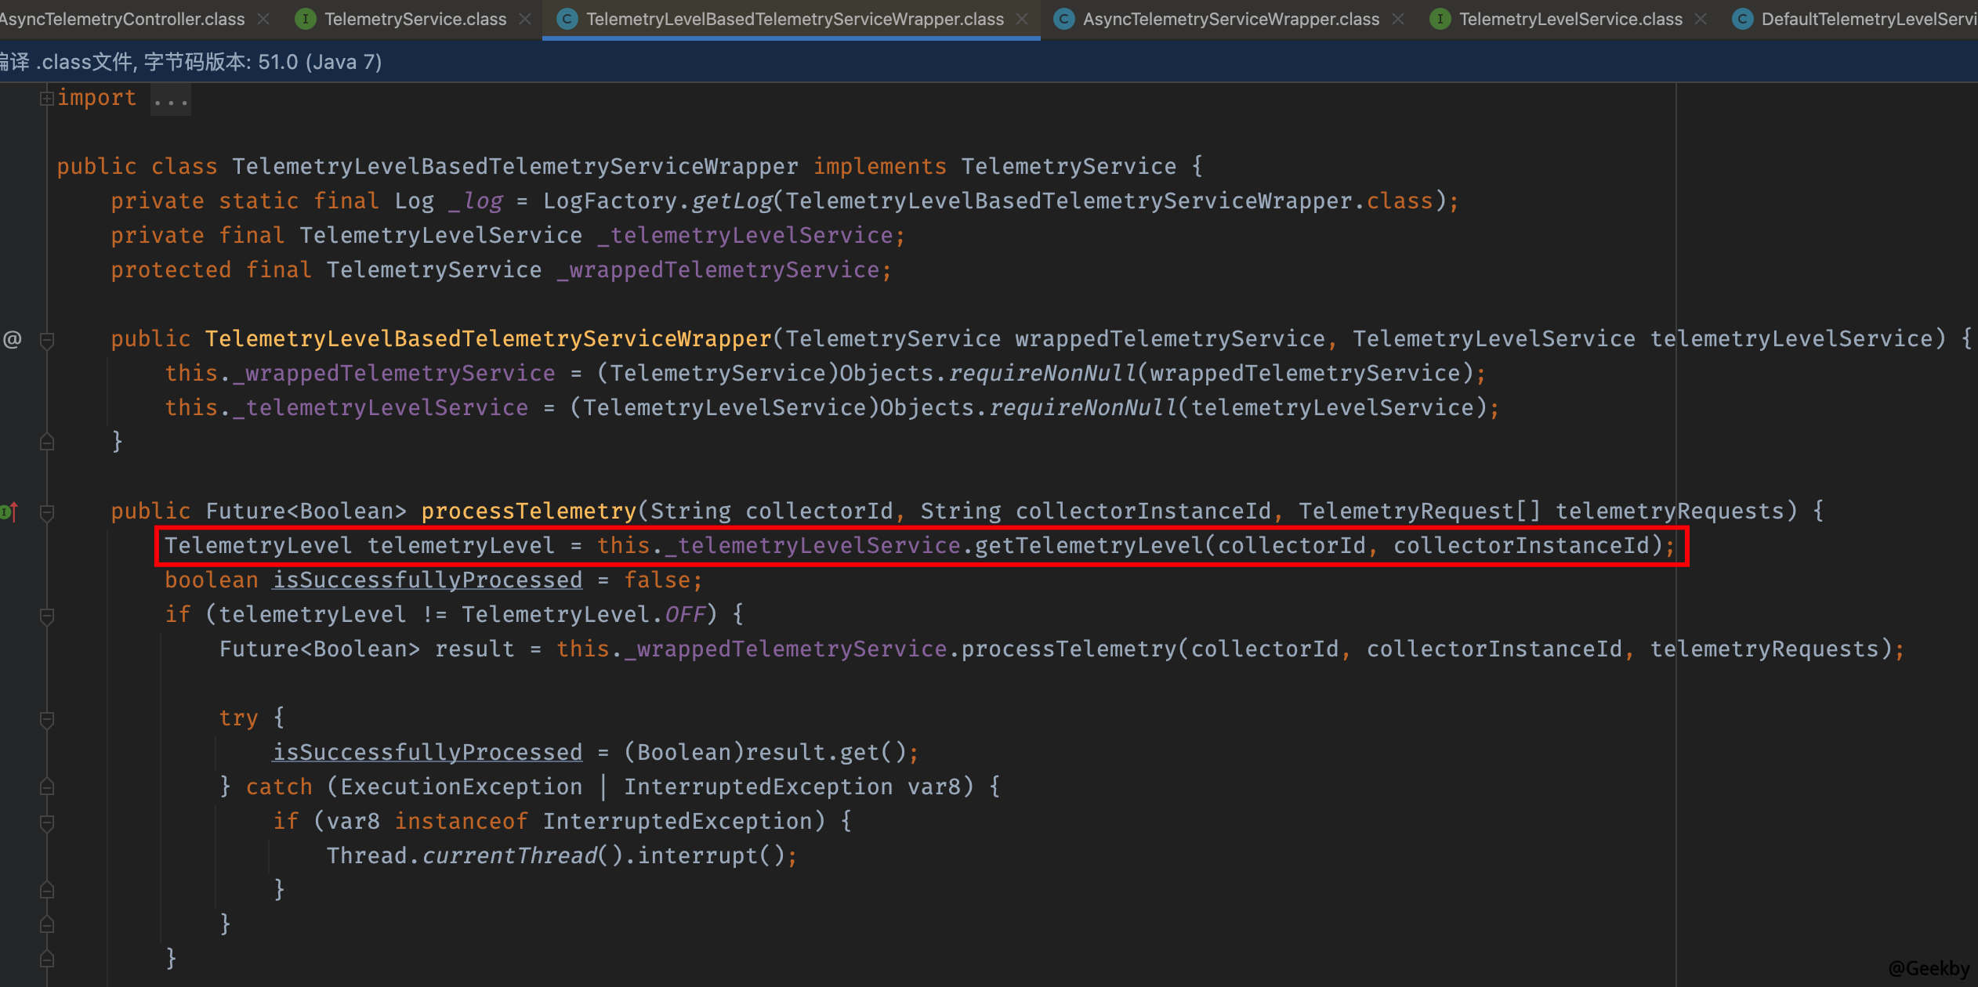Collapse the constructor code block
Viewport: 1978px width, 987px height.
tap(47, 340)
